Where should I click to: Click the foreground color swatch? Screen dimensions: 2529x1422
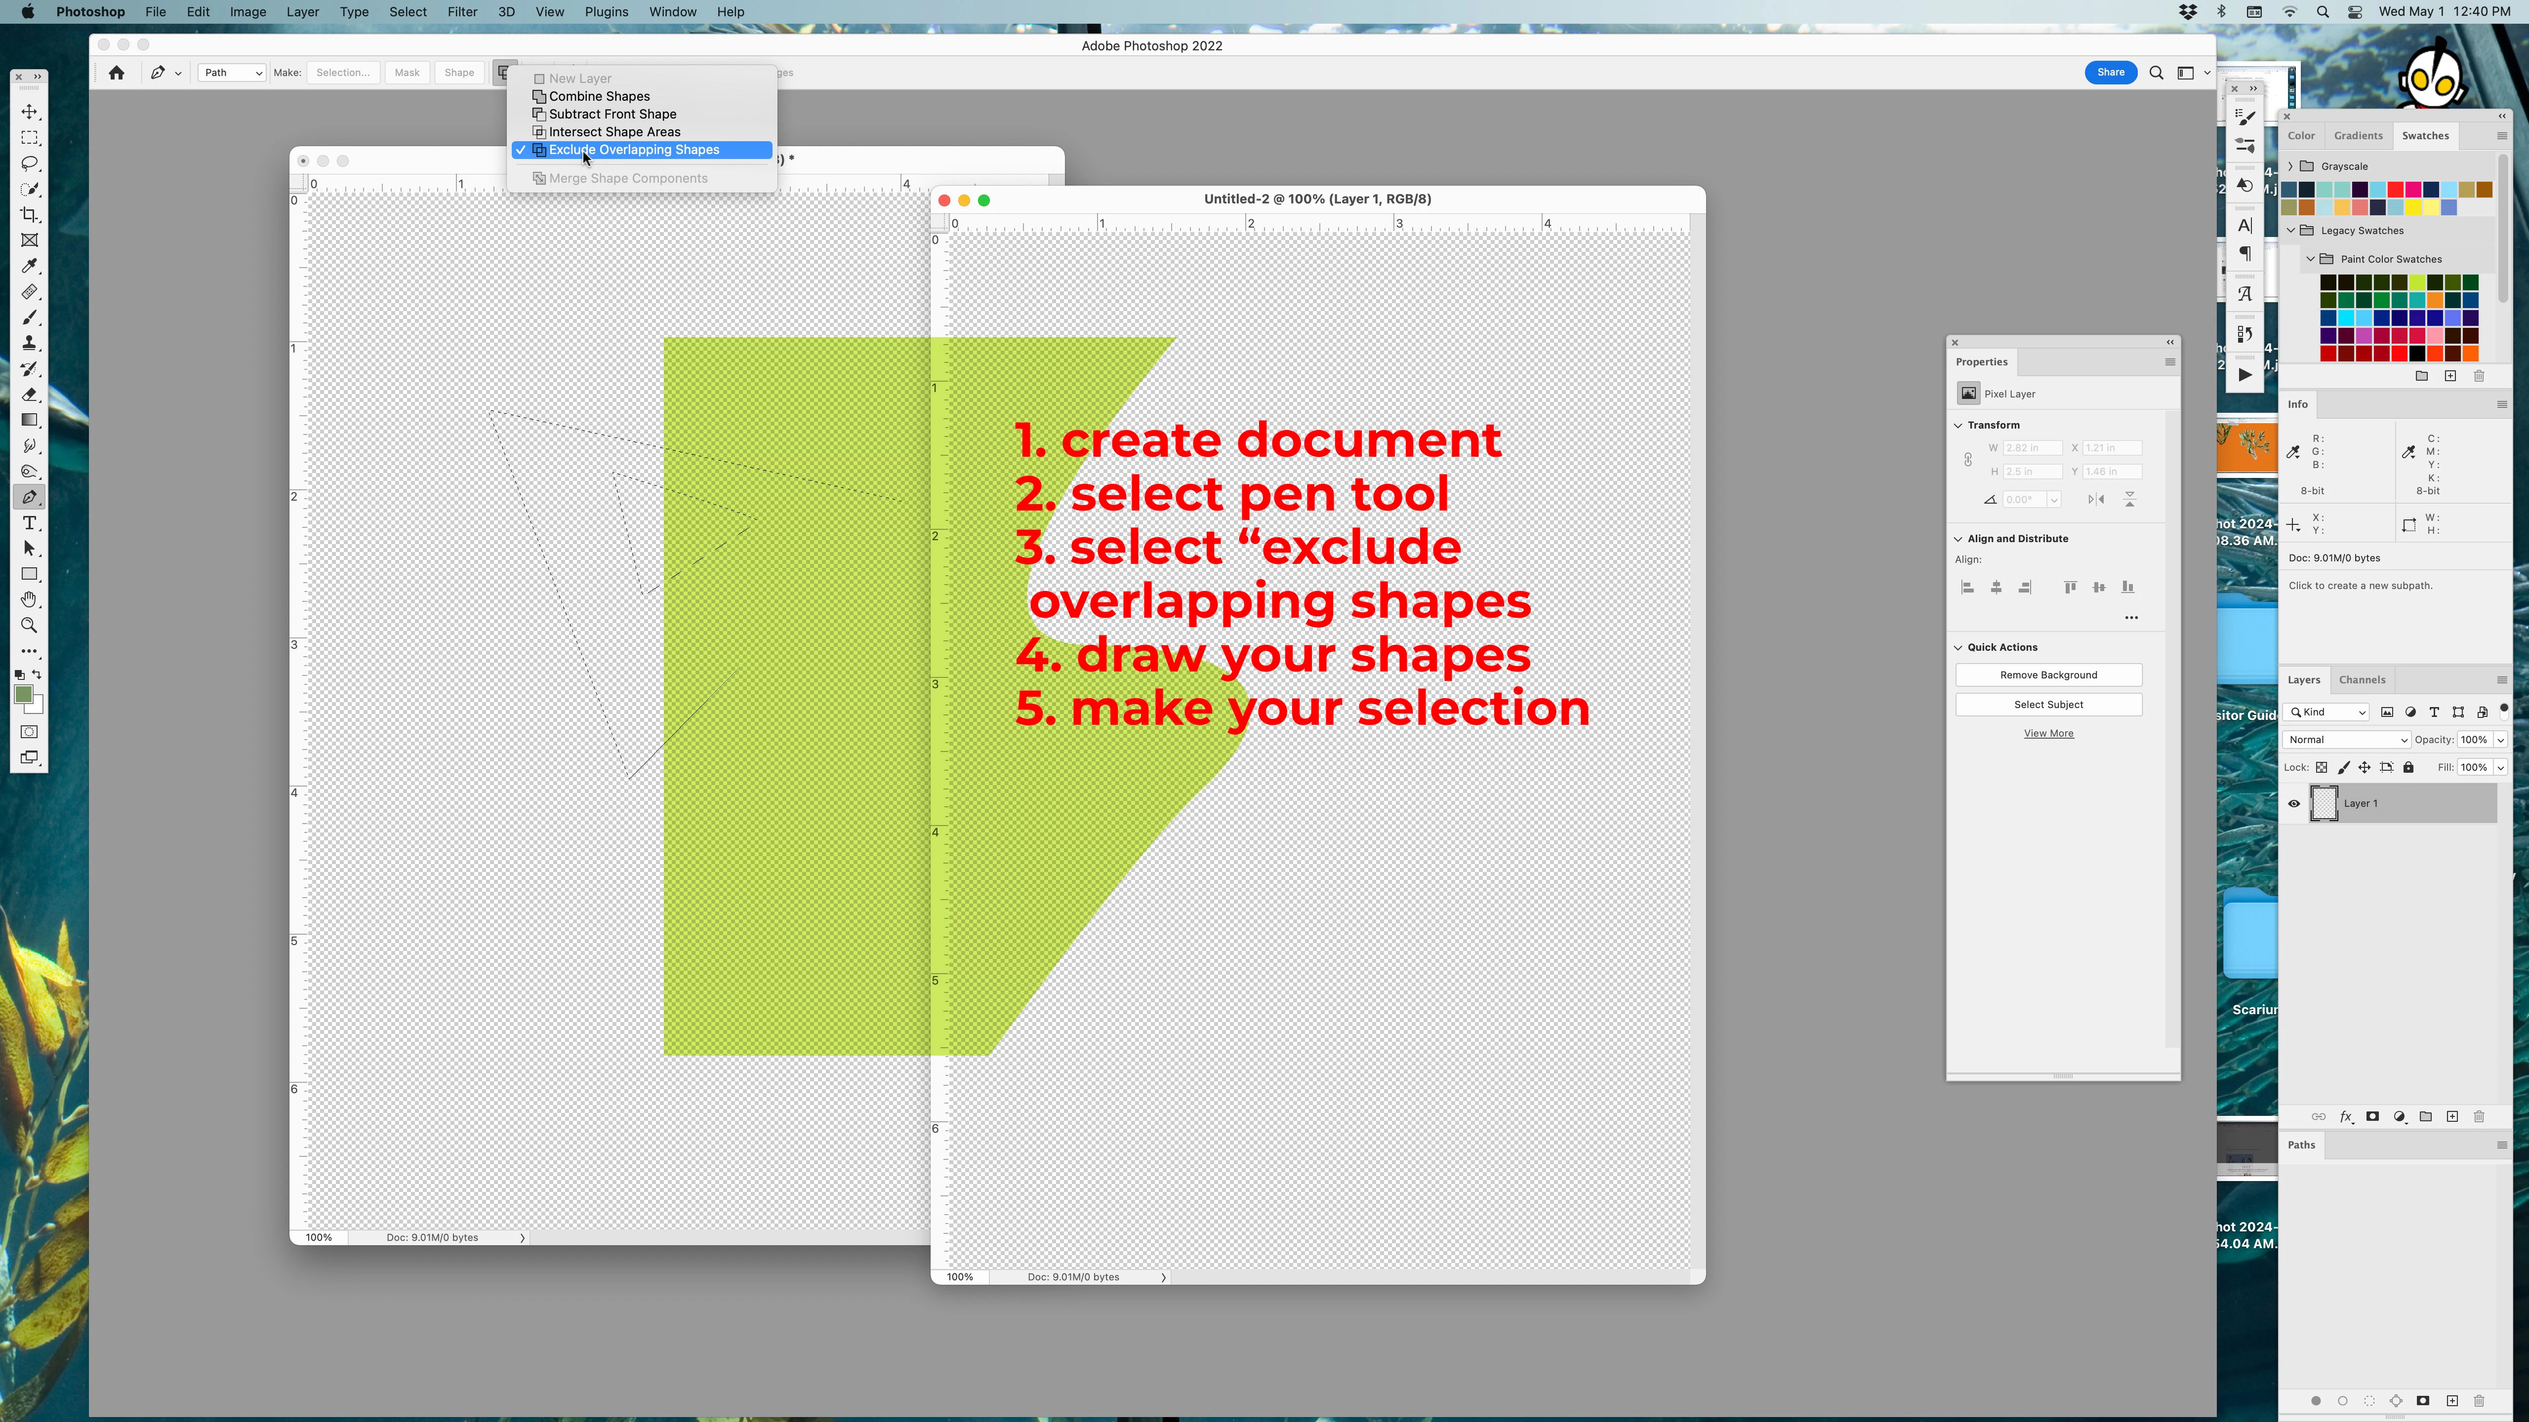[23, 695]
